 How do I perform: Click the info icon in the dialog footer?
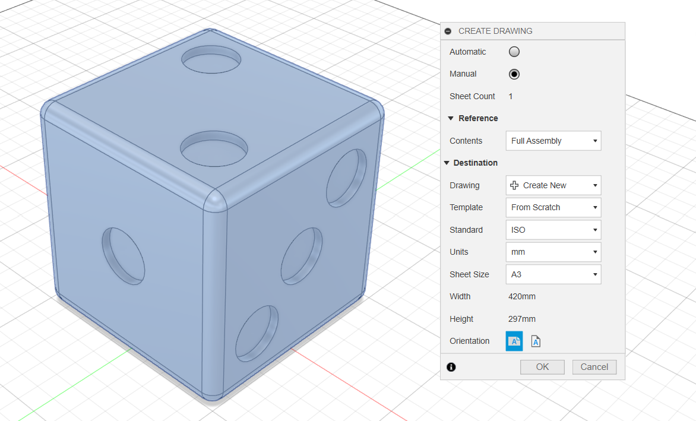[451, 367]
